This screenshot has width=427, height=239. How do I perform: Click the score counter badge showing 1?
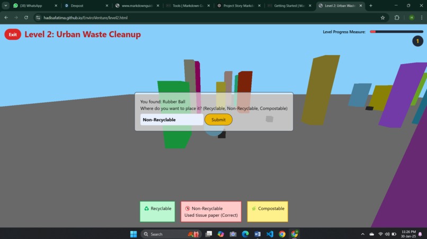(x=417, y=41)
